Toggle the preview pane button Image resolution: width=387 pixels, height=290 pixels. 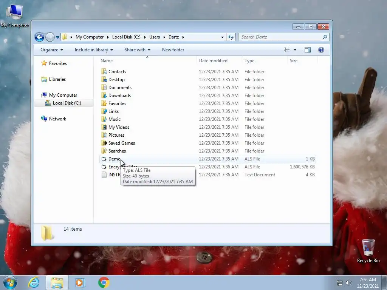(308, 50)
